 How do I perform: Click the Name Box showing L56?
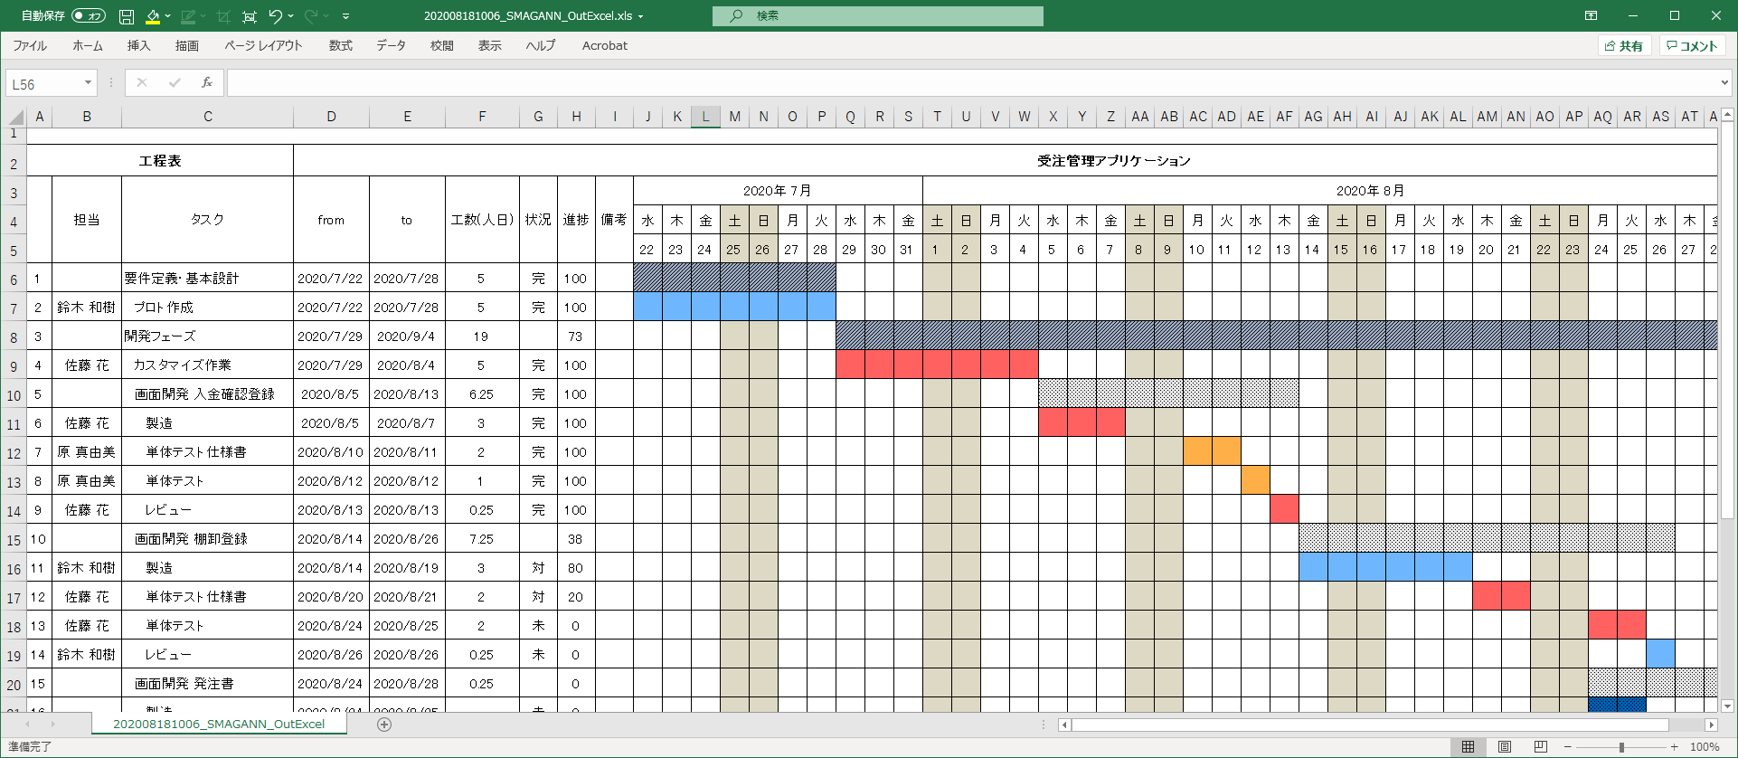point(43,84)
